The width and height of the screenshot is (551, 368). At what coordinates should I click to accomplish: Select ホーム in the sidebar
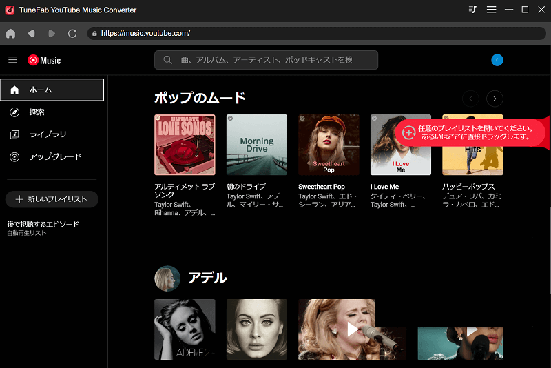(52, 90)
